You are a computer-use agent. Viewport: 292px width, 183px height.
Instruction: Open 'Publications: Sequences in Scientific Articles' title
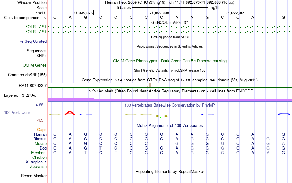pyautogui.click(x=170, y=46)
